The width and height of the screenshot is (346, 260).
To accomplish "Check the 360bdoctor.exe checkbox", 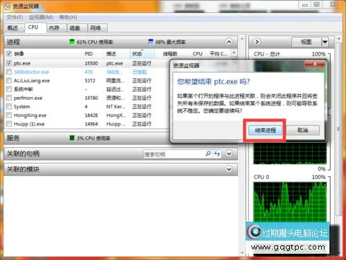I will [9, 72].
